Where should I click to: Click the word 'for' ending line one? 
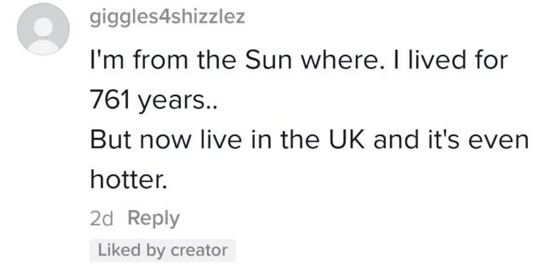pos(492,59)
